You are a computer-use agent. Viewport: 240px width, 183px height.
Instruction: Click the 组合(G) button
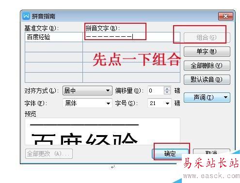pyautogui.click(x=207, y=37)
